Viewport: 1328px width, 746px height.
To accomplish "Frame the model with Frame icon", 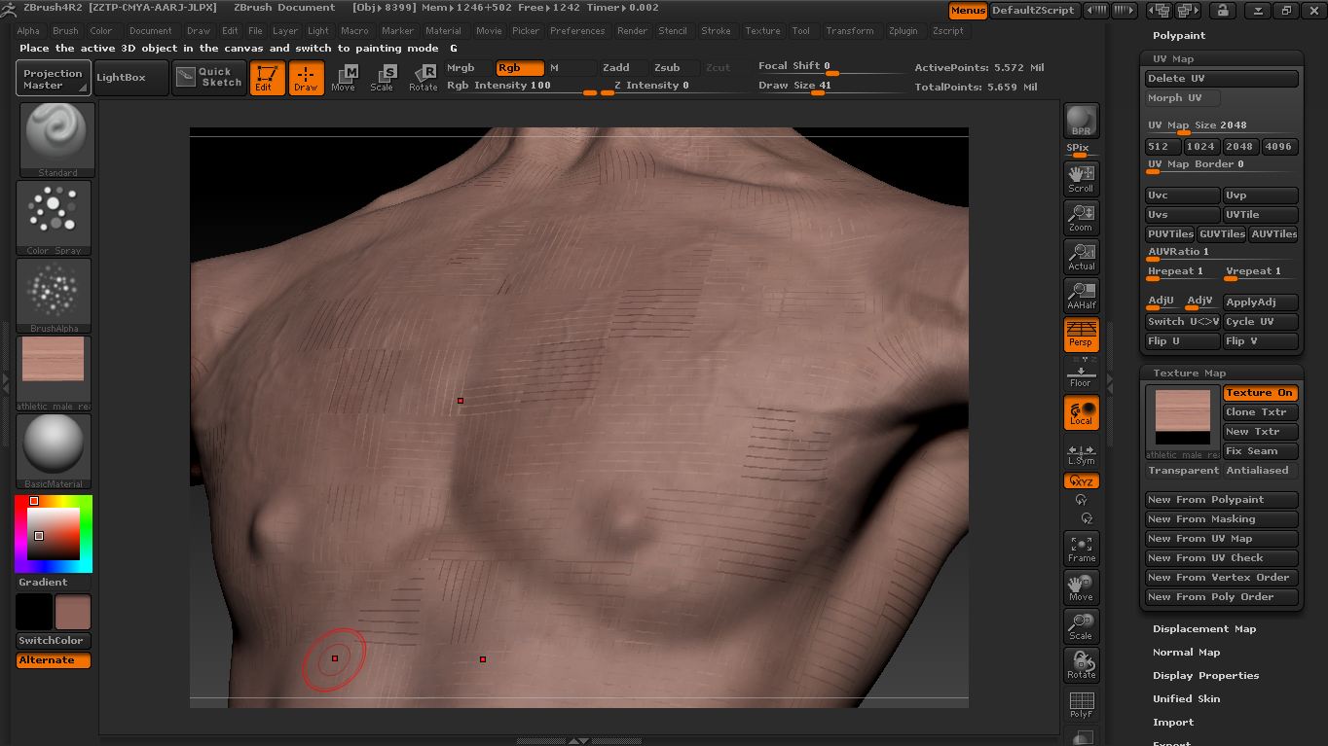I will (1081, 548).
